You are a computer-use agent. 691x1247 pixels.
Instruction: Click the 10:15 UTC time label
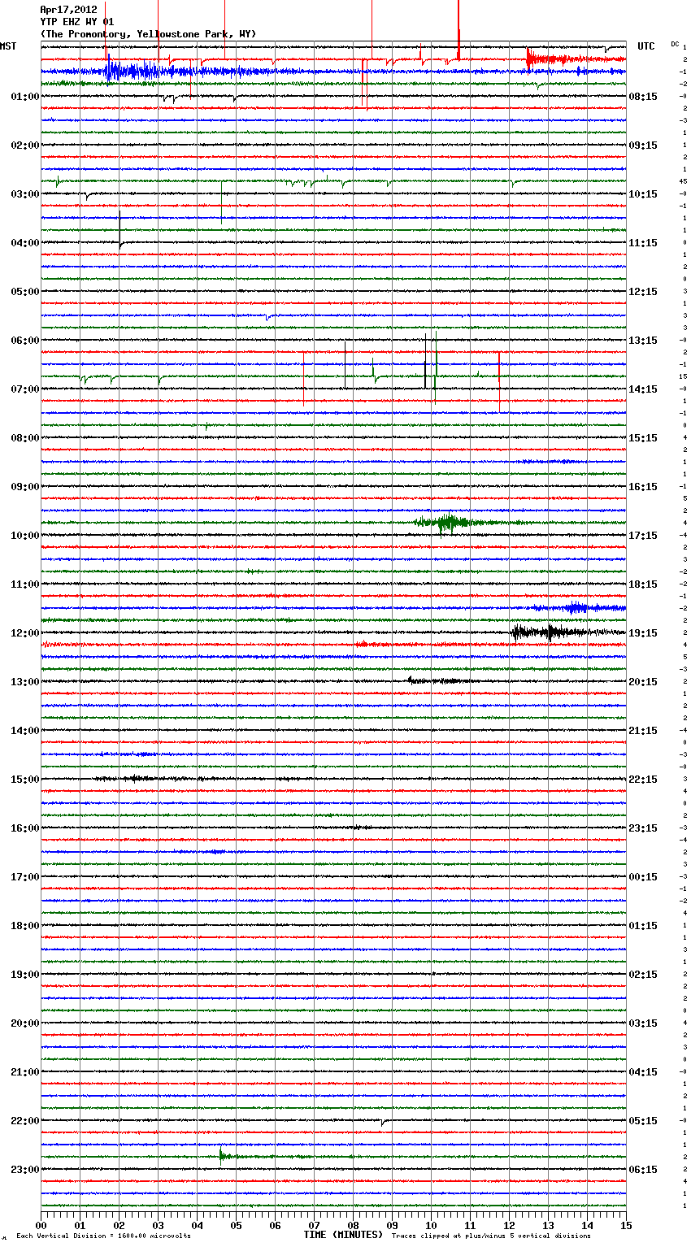(x=643, y=194)
